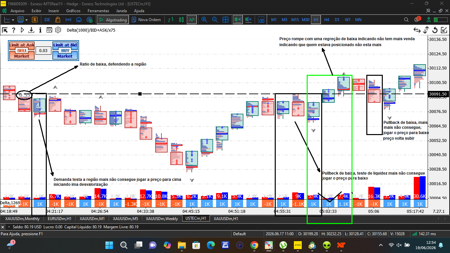Toggle chart shift from right border

point(248,20)
